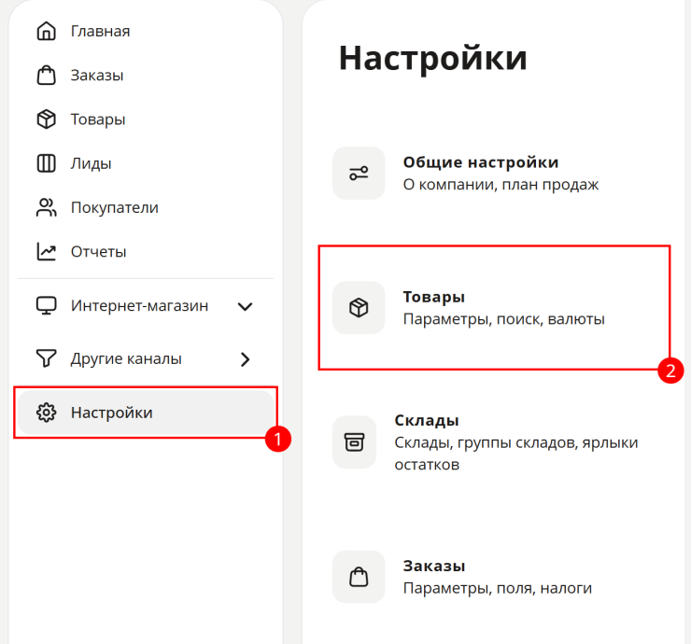
Task: Click the chart icon beside Отчеты
Action: point(47,251)
